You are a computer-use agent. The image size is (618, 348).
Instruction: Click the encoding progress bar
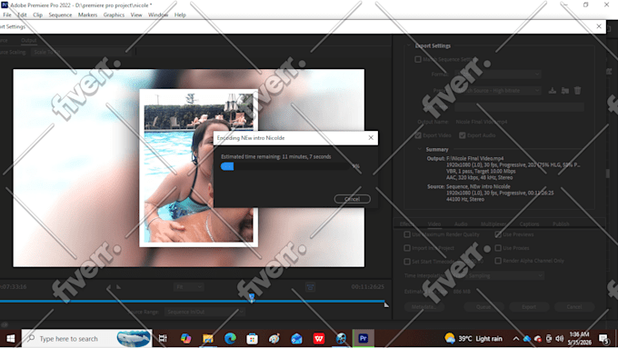[x=284, y=166]
